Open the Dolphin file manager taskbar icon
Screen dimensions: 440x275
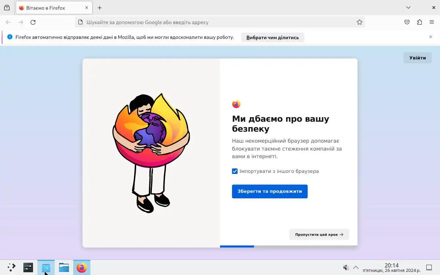(x=64, y=267)
